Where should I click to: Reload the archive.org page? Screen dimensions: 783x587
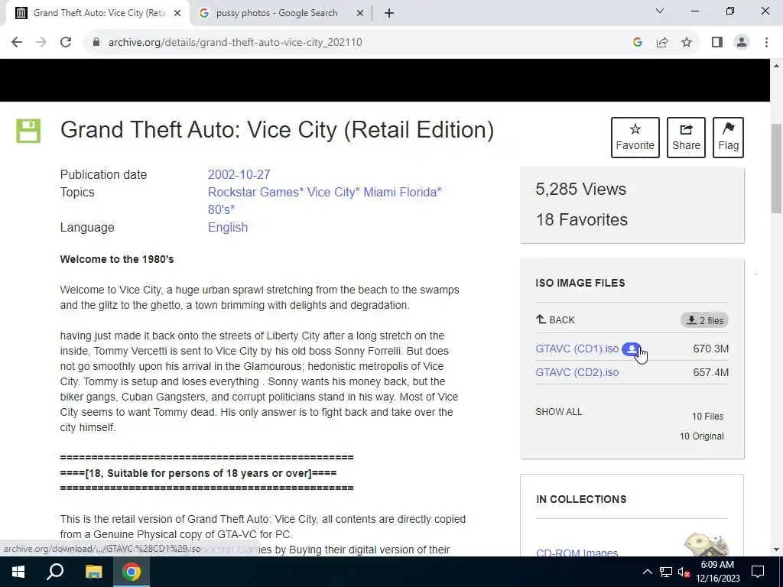pos(66,43)
